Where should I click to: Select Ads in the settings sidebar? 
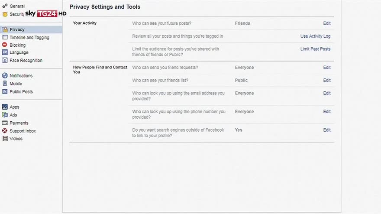(13, 115)
